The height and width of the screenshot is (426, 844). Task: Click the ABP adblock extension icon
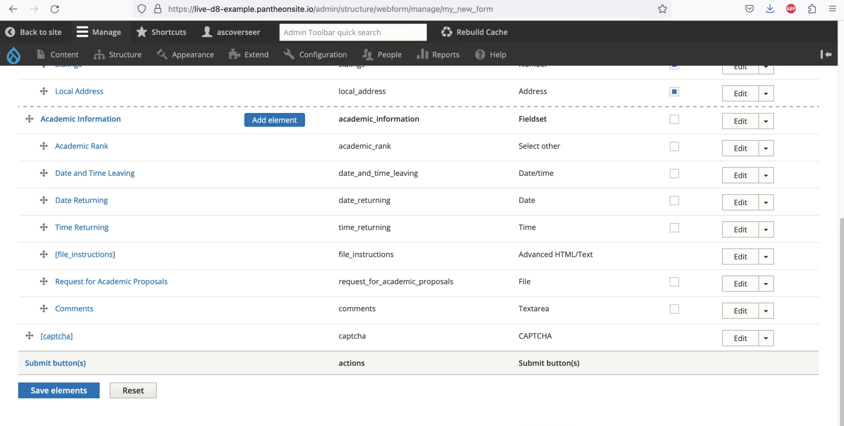pyautogui.click(x=791, y=9)
